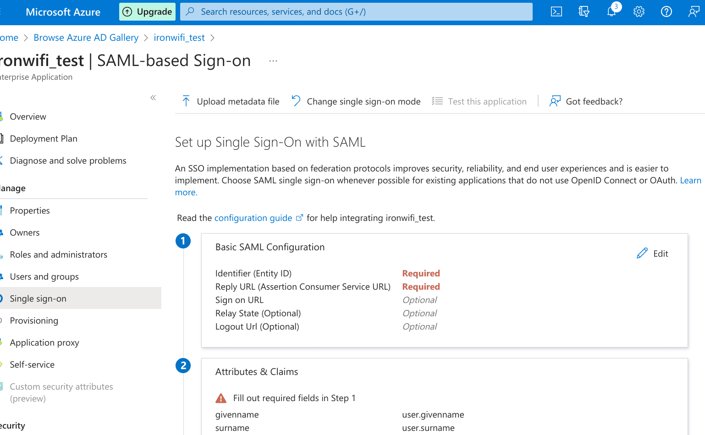Viewport: 705px width, 435px height.
Task: Click Fill out required fields in Step 1 message
Action: [x=294, y=398]
